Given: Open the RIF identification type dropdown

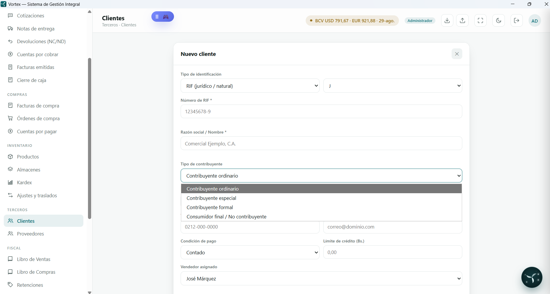Looking at the screenshot, I should pos(250,86).
